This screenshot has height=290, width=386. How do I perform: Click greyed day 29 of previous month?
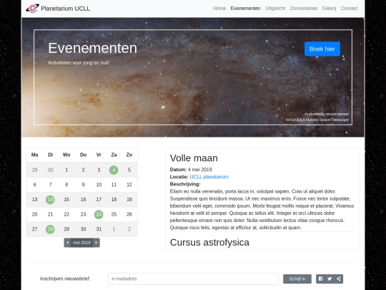pos(35,170)
